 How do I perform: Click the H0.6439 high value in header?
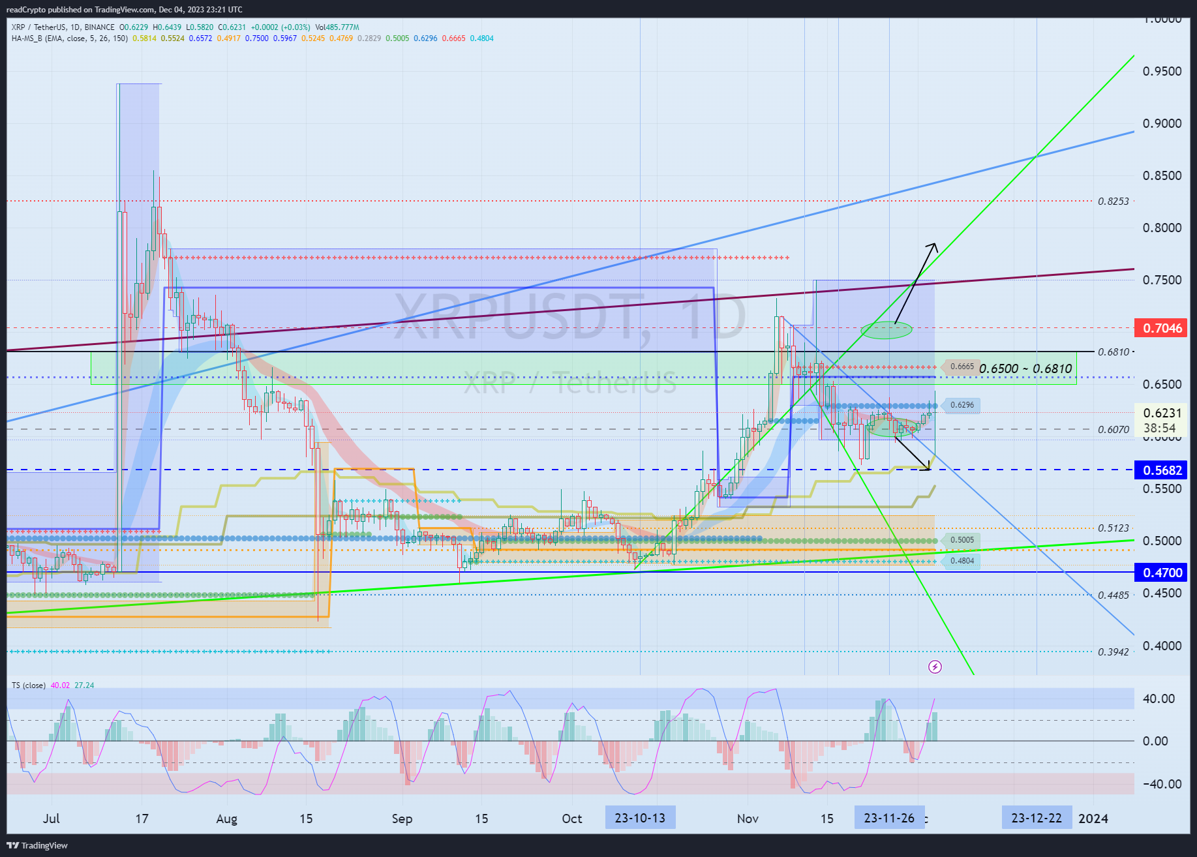pos(167,27)
